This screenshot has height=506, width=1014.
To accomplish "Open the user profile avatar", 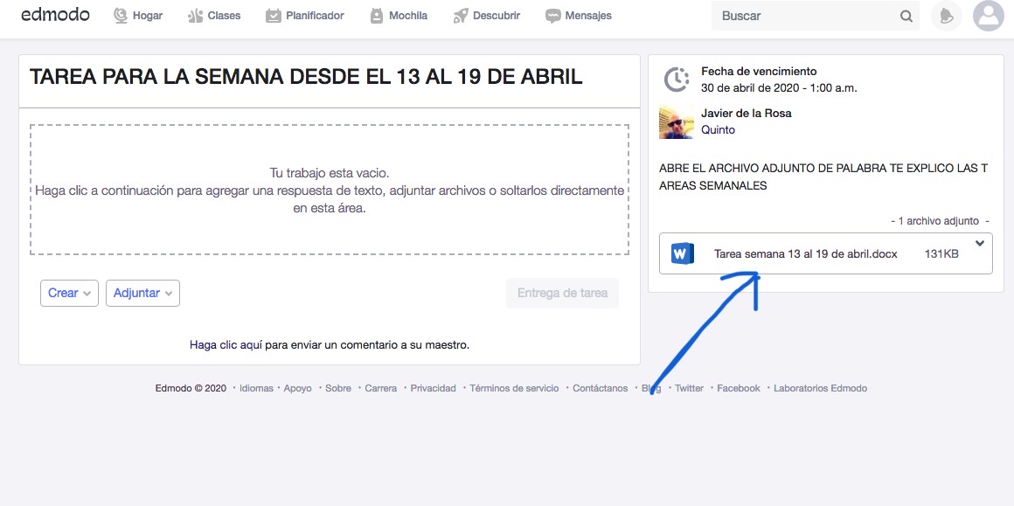I will click(x=988, y=16).
